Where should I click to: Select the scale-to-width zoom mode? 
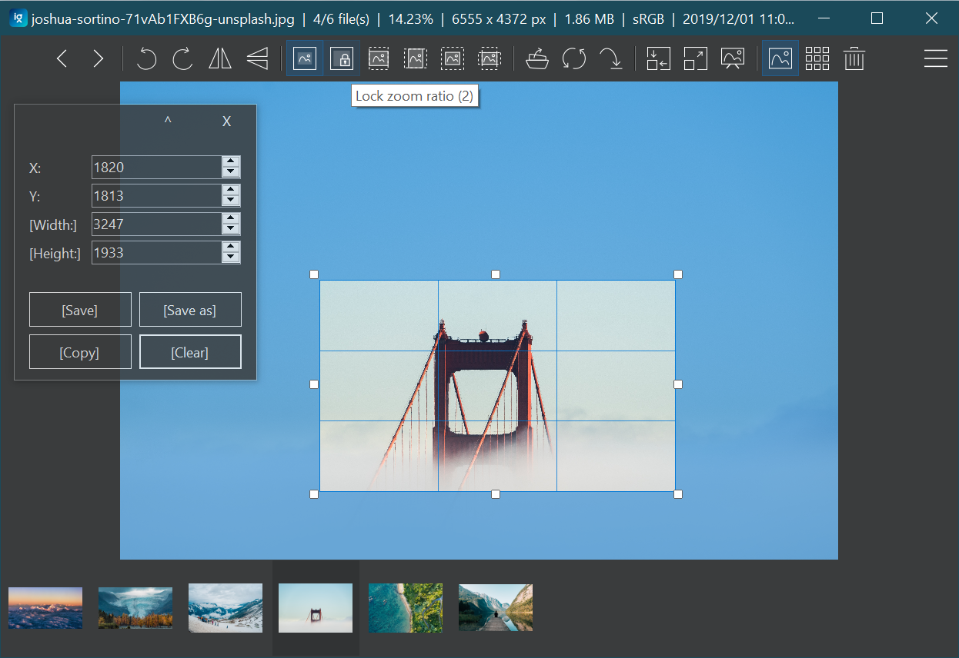[379, 58]
